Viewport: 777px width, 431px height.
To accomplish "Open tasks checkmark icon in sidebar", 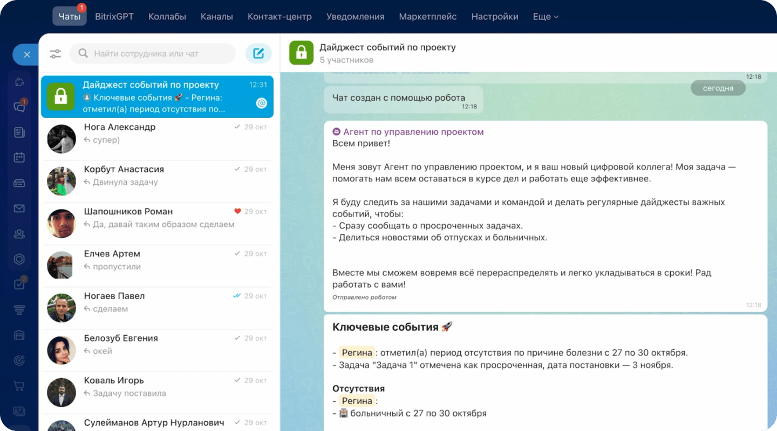I will (19, 284).
